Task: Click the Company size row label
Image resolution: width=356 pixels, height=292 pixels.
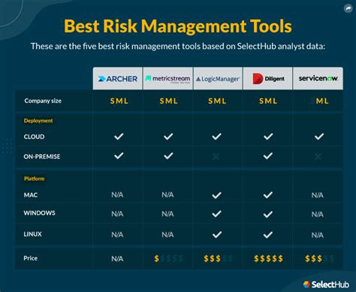Action: pyautogui.click(x=43, y=101)
